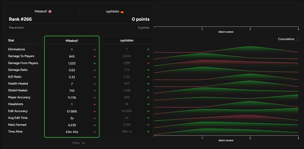
Task: Click Mikebot! time alive 43m 40s
Action: 72,132
